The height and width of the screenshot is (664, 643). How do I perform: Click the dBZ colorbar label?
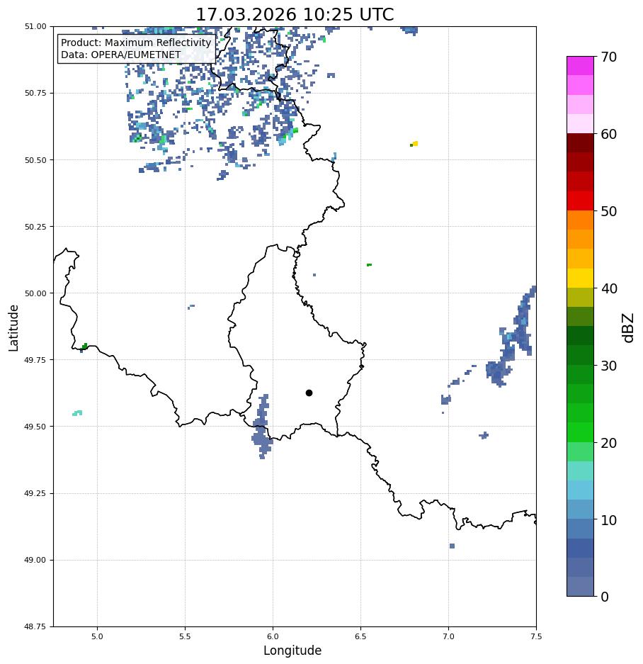tap(629, 328)
